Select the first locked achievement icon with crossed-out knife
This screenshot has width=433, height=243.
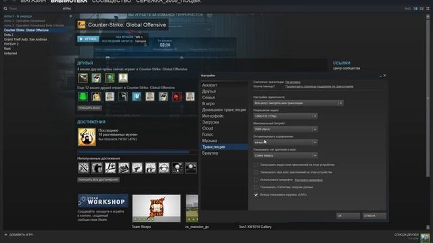(83, 167)
